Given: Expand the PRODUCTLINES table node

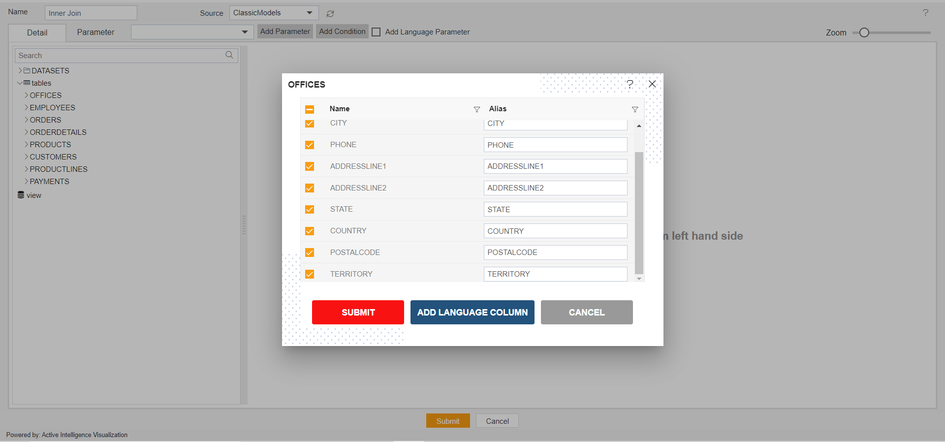Looking at the screenshot, I should click(27, 169).
